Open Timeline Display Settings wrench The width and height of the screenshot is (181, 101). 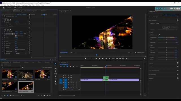point(74,67)
